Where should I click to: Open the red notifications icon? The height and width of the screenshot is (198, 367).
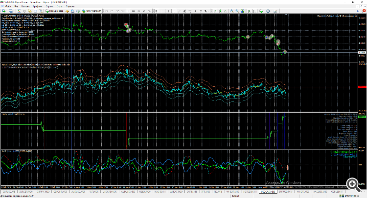(x=364, y=11)
